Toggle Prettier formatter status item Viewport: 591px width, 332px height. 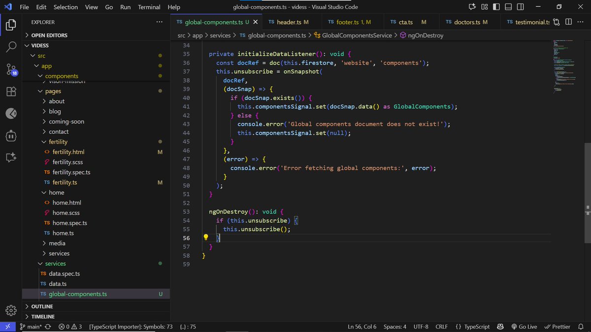point(557,327)
